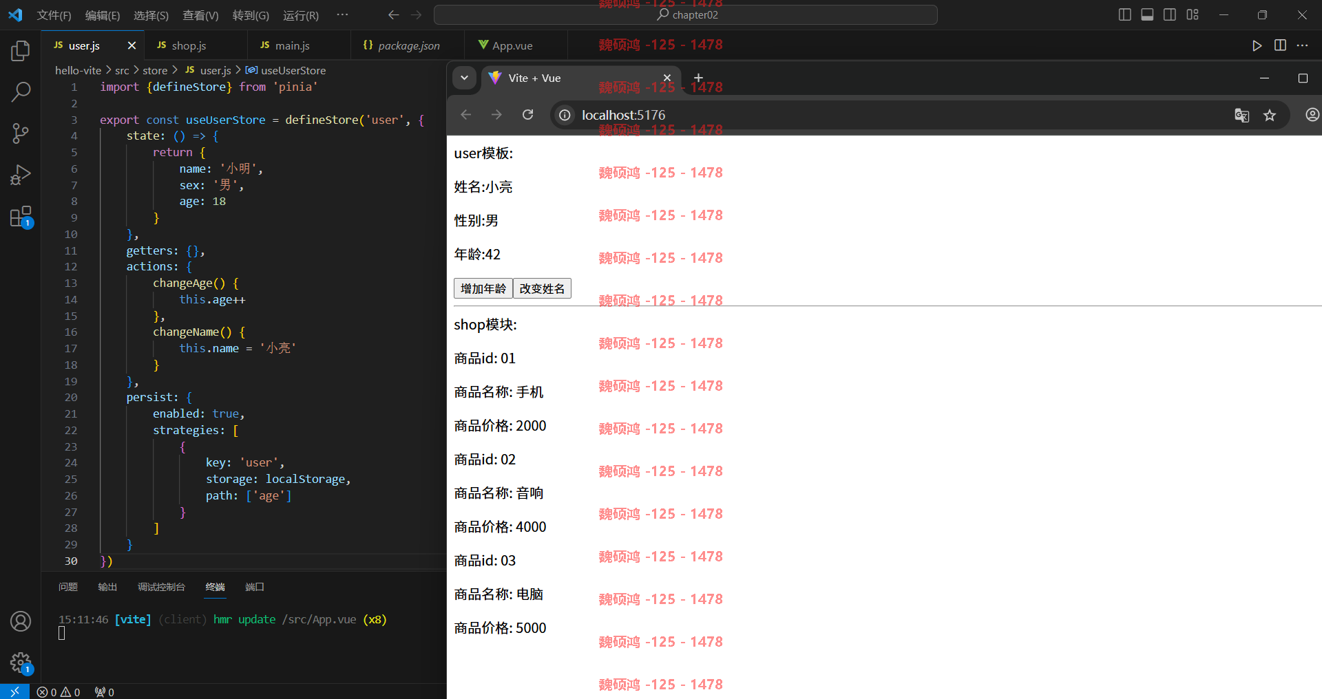Open the 编辑(E) menu
Image resolution: width=1322 pixels, height=699 pixels.
pos(103,15)
